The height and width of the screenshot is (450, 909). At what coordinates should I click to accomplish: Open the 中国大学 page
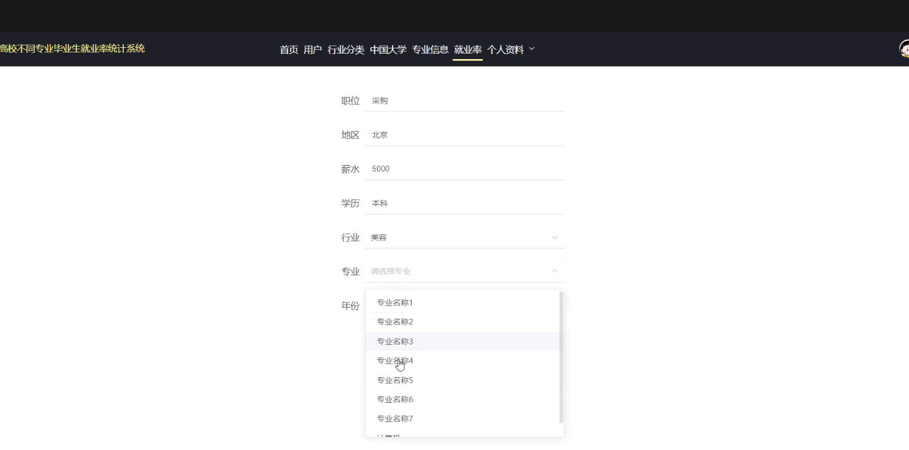point(388,50)
